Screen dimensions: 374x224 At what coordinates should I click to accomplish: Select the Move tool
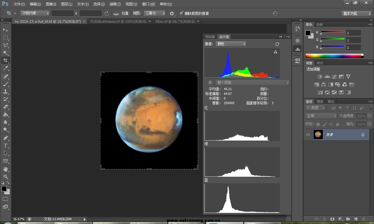tap(6, 30)
